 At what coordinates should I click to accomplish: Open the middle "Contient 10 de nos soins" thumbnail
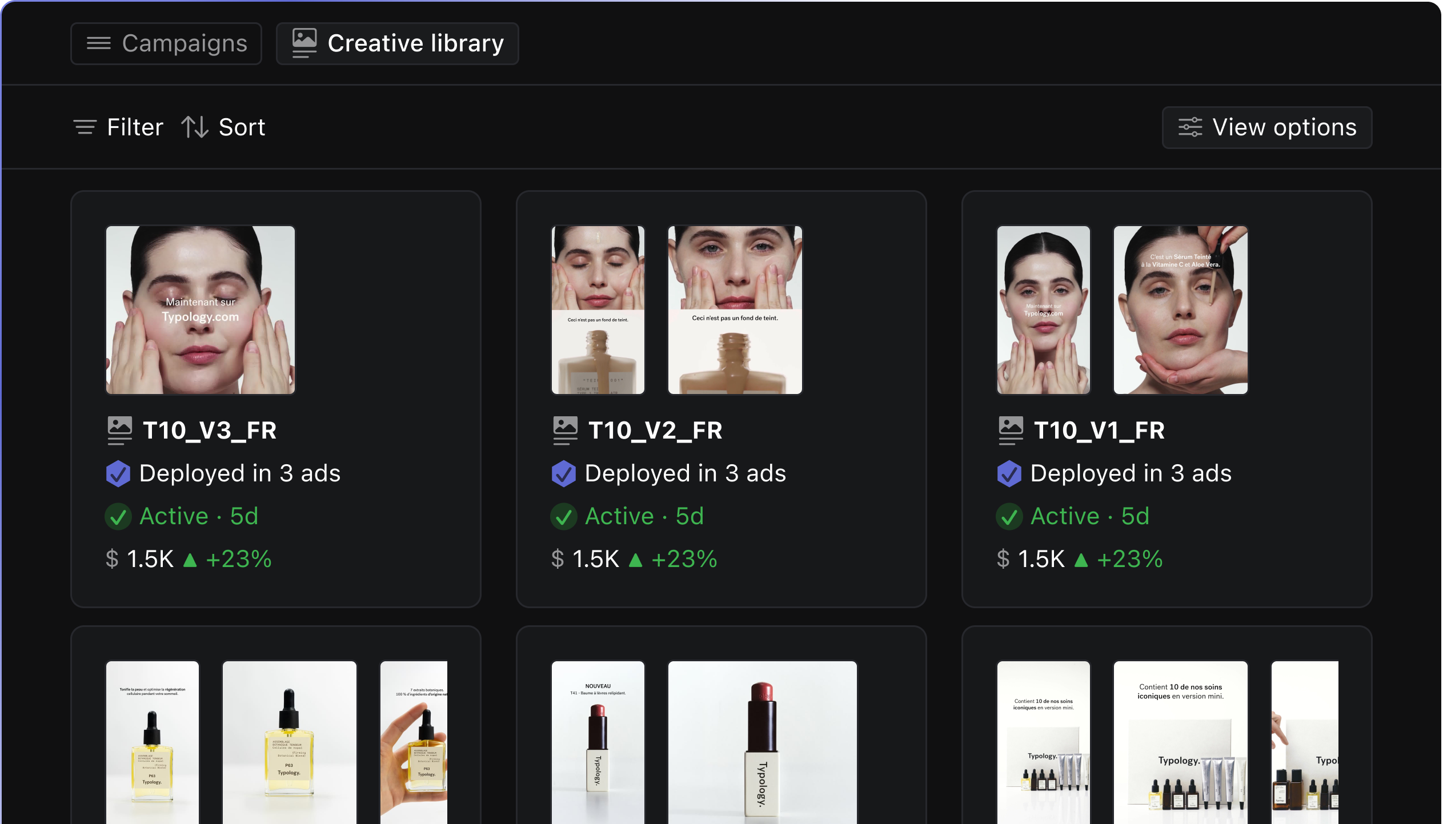click(x=1181, y=742)
